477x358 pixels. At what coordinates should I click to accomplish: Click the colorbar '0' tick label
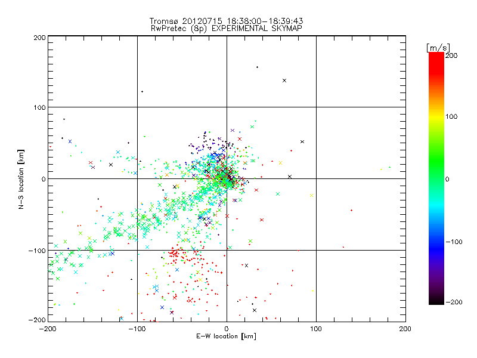[x=447, y=180]
